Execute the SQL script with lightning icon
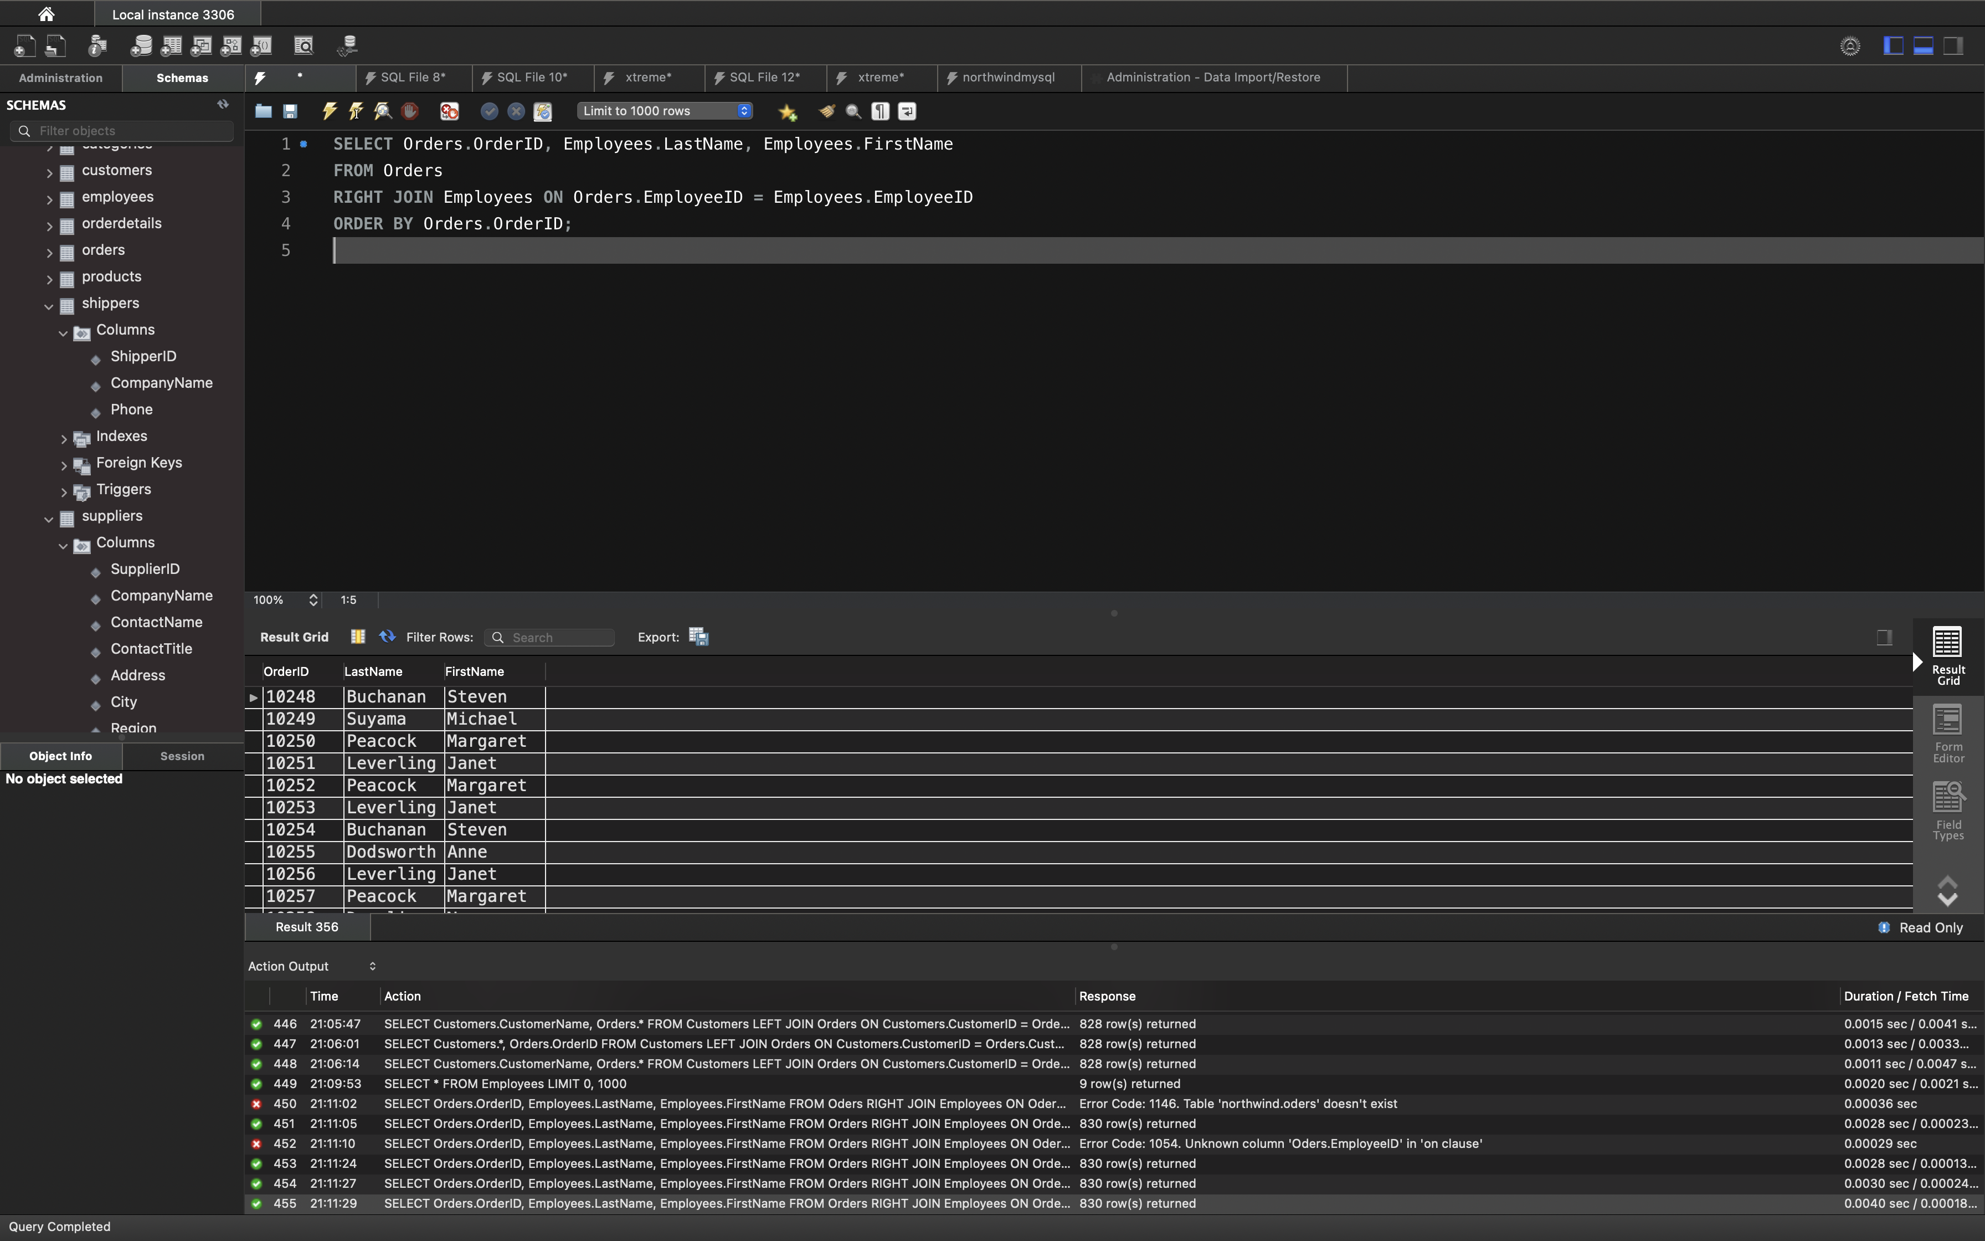 tap(329, 111)
